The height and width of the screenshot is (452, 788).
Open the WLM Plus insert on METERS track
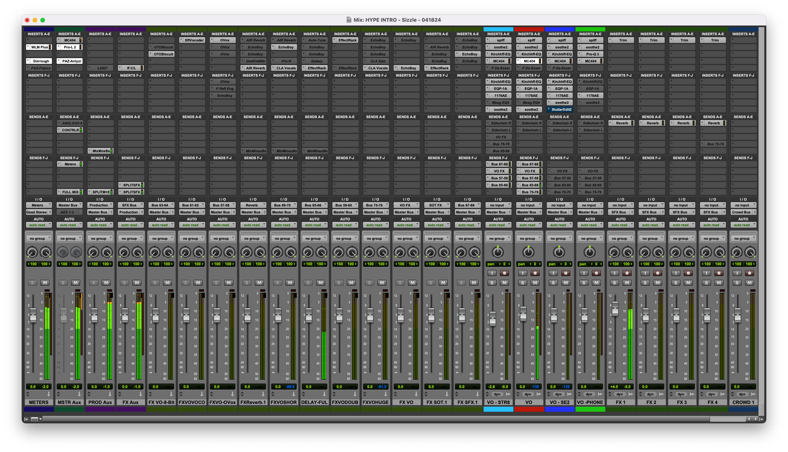38,47
